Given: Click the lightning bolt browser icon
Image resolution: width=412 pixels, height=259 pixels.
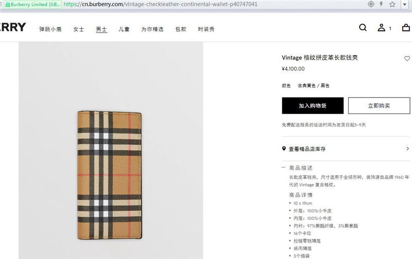Looking at the screenshot, I should [381, 4].
